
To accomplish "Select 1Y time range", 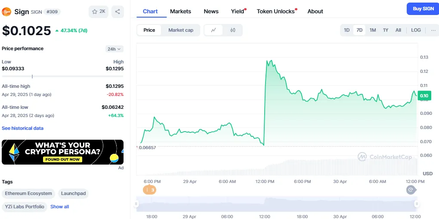I will (386, 30).
